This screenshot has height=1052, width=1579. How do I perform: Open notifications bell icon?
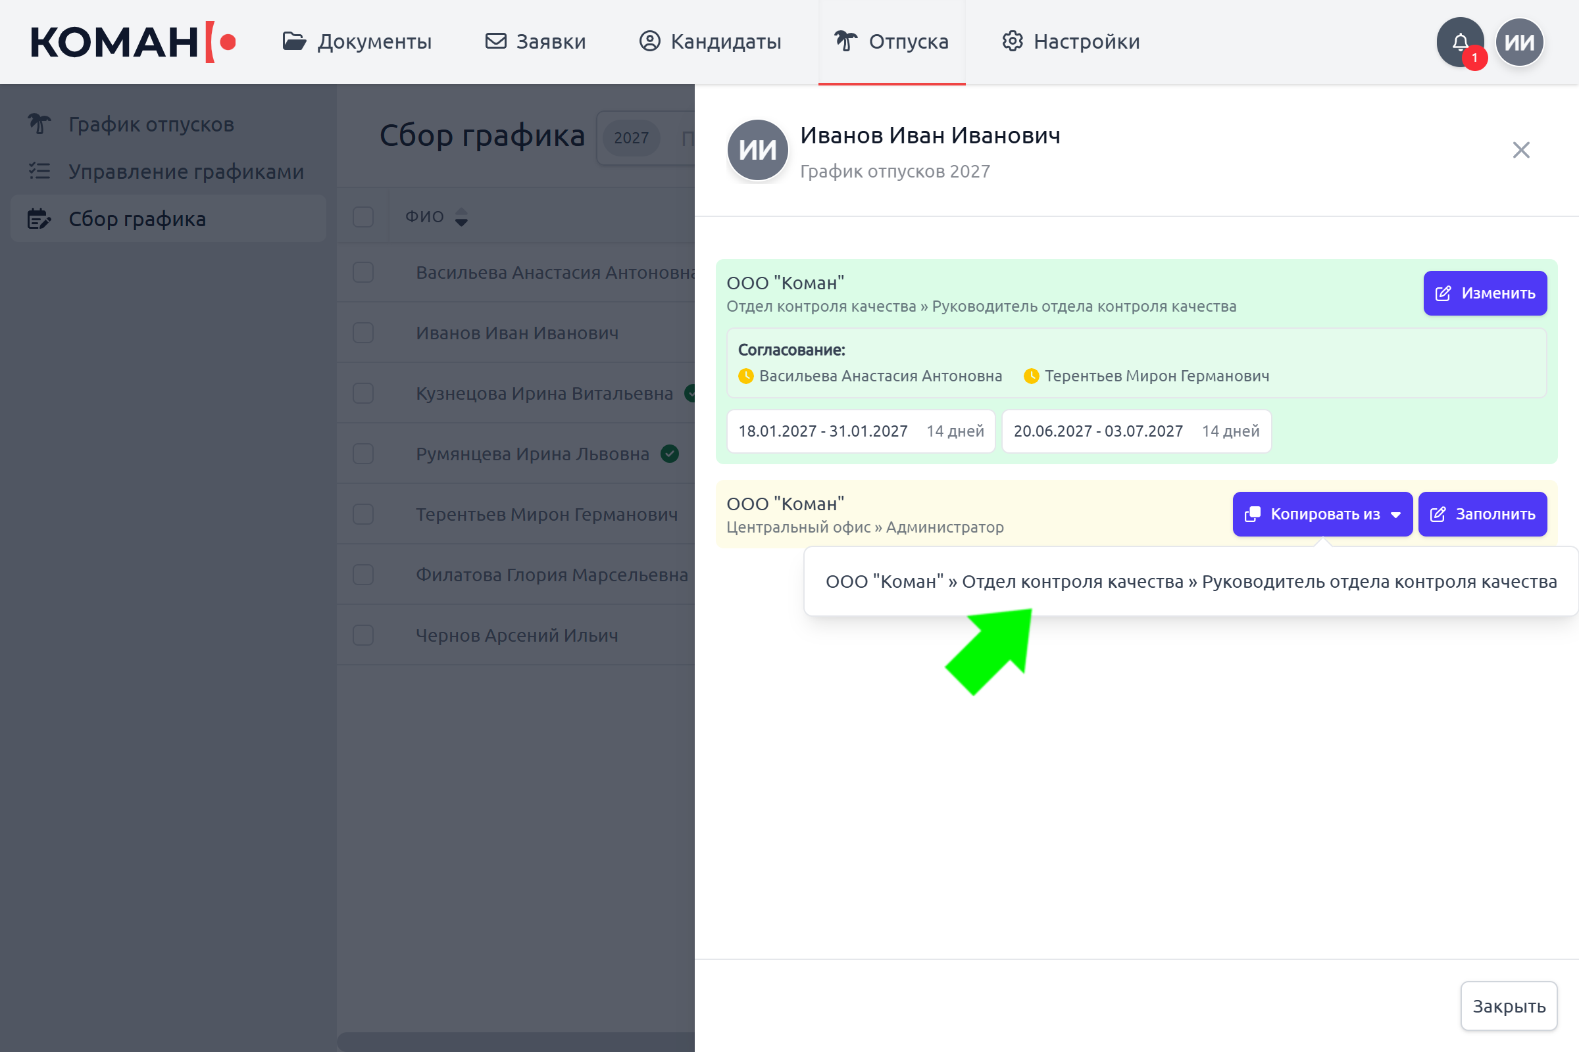1459,42
